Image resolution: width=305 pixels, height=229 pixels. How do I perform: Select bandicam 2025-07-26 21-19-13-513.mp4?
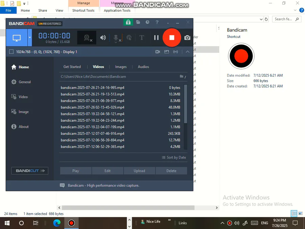121,94
